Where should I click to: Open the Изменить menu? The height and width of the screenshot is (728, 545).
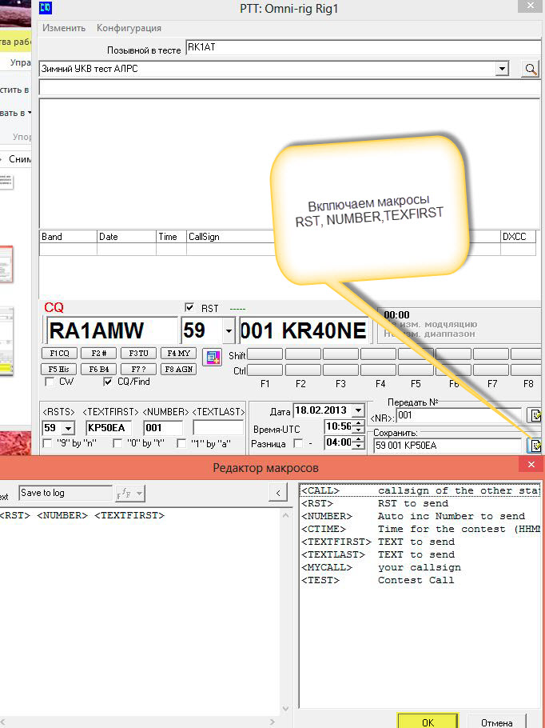pyautogui.click(x=64, y=28)
